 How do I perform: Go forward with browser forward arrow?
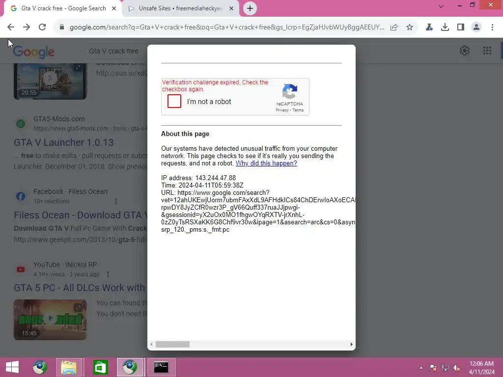27,27
